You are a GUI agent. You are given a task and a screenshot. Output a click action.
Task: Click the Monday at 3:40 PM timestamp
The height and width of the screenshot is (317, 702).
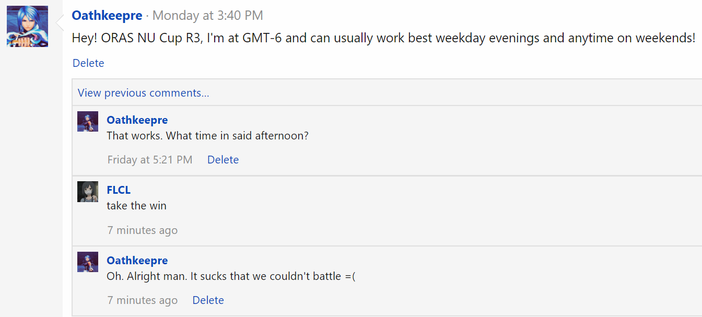click(x=208, y=16)
